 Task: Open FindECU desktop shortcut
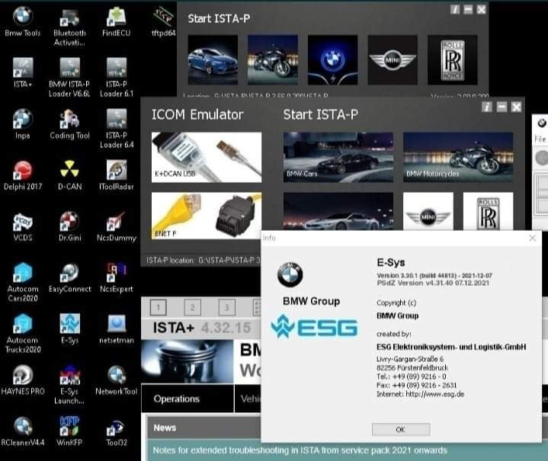click(117, 21)
